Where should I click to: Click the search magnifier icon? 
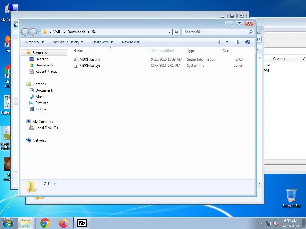point(250,32)
